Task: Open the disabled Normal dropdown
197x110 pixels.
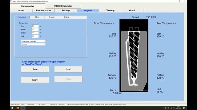Action: click(x=34, y=44)
